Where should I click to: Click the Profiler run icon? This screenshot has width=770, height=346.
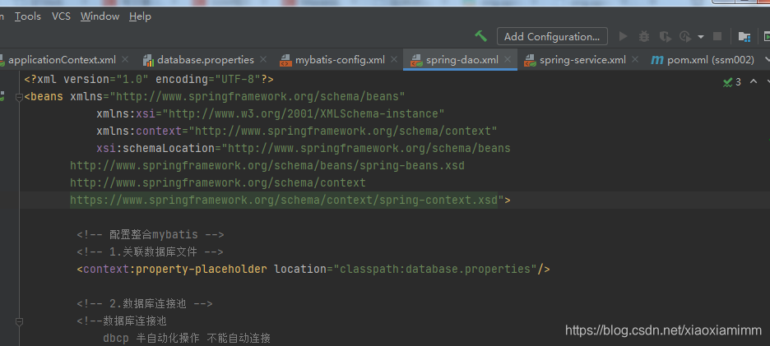pos(685,36)
